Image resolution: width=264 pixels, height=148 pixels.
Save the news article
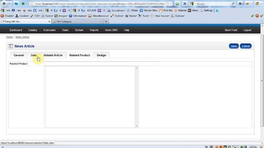(x=234, y=46)
